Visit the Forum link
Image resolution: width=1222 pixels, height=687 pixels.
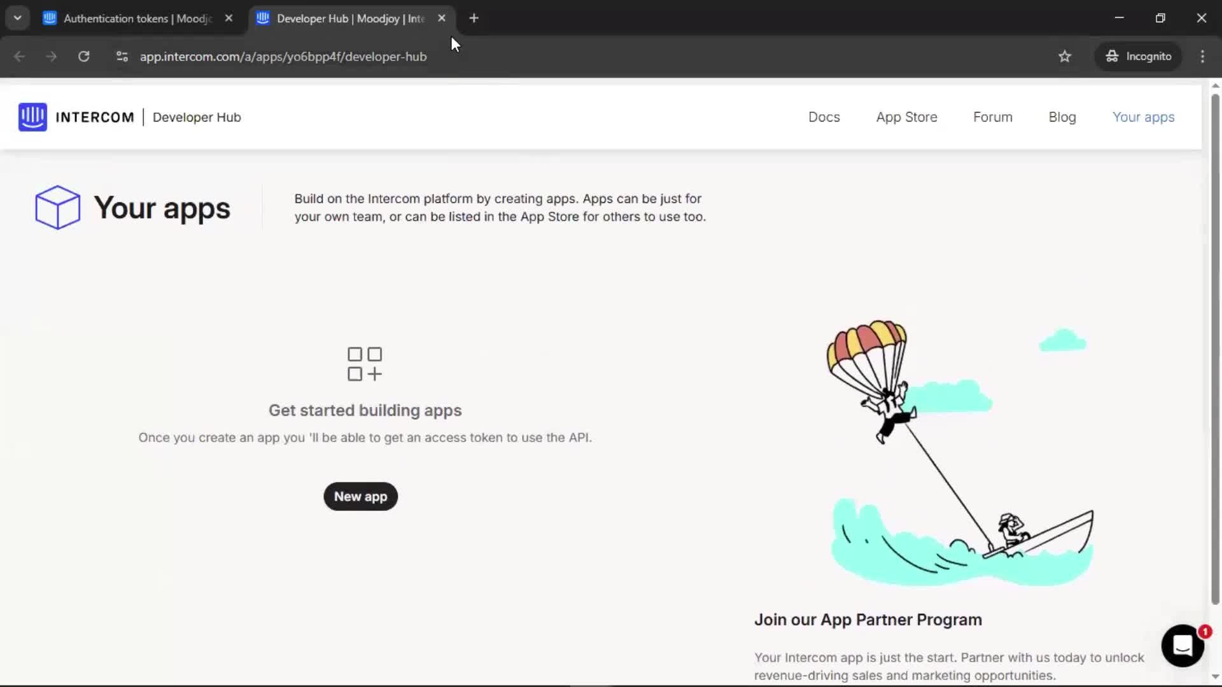(993, 117)
